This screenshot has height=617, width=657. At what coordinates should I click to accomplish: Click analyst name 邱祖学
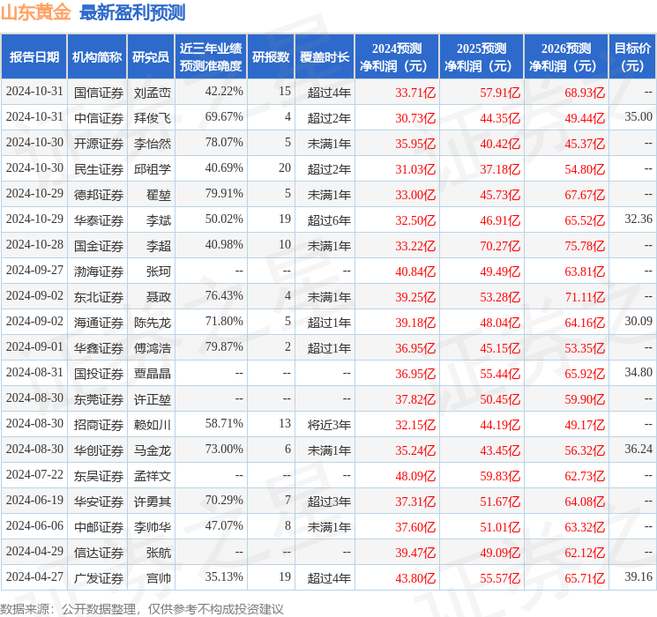(153, 169)
